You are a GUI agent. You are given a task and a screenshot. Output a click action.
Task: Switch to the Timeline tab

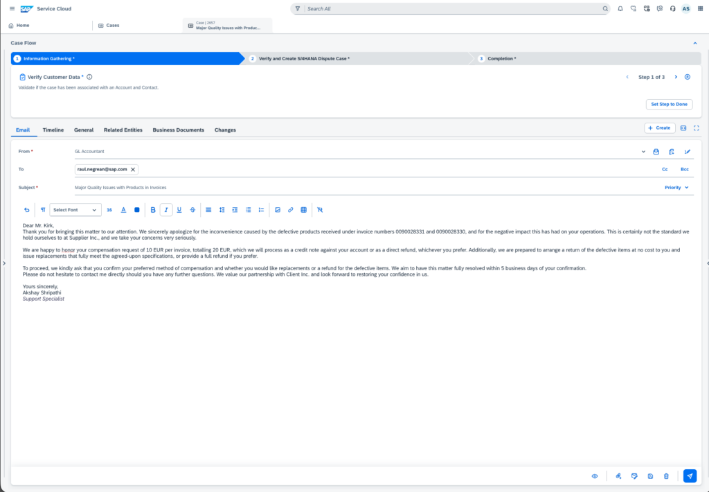coord(53,130)
